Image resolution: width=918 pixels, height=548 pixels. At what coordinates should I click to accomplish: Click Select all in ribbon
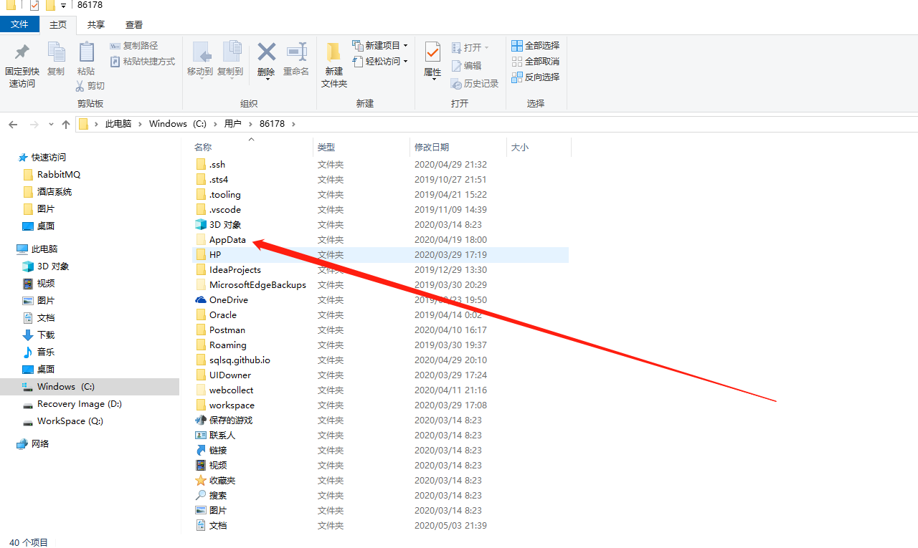pos(535,46)
